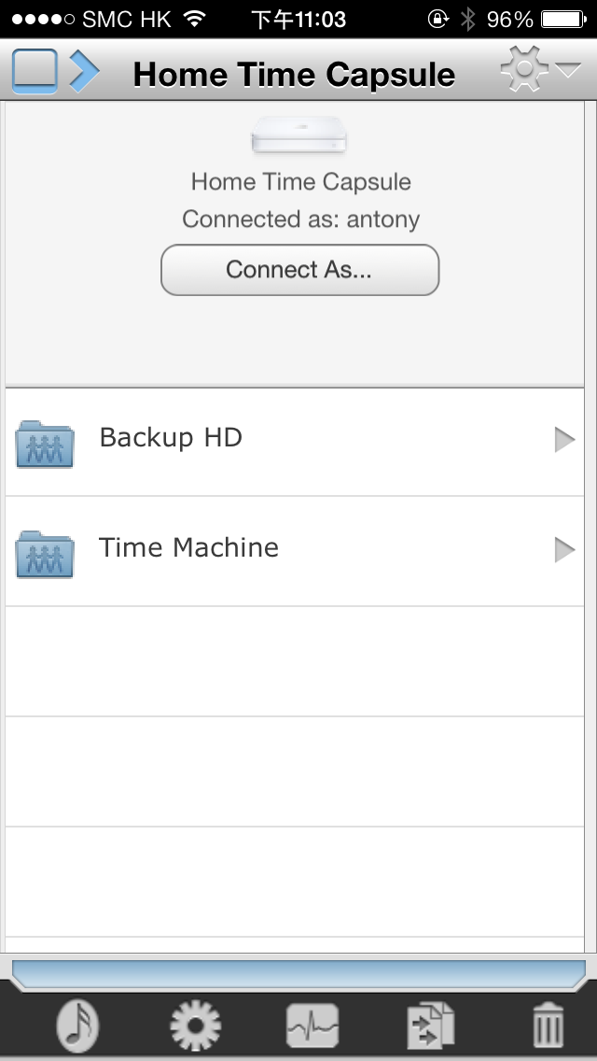Tap the Time Machine folder icon
This screenshot has height=1061, width=597.
pos(45,554)
